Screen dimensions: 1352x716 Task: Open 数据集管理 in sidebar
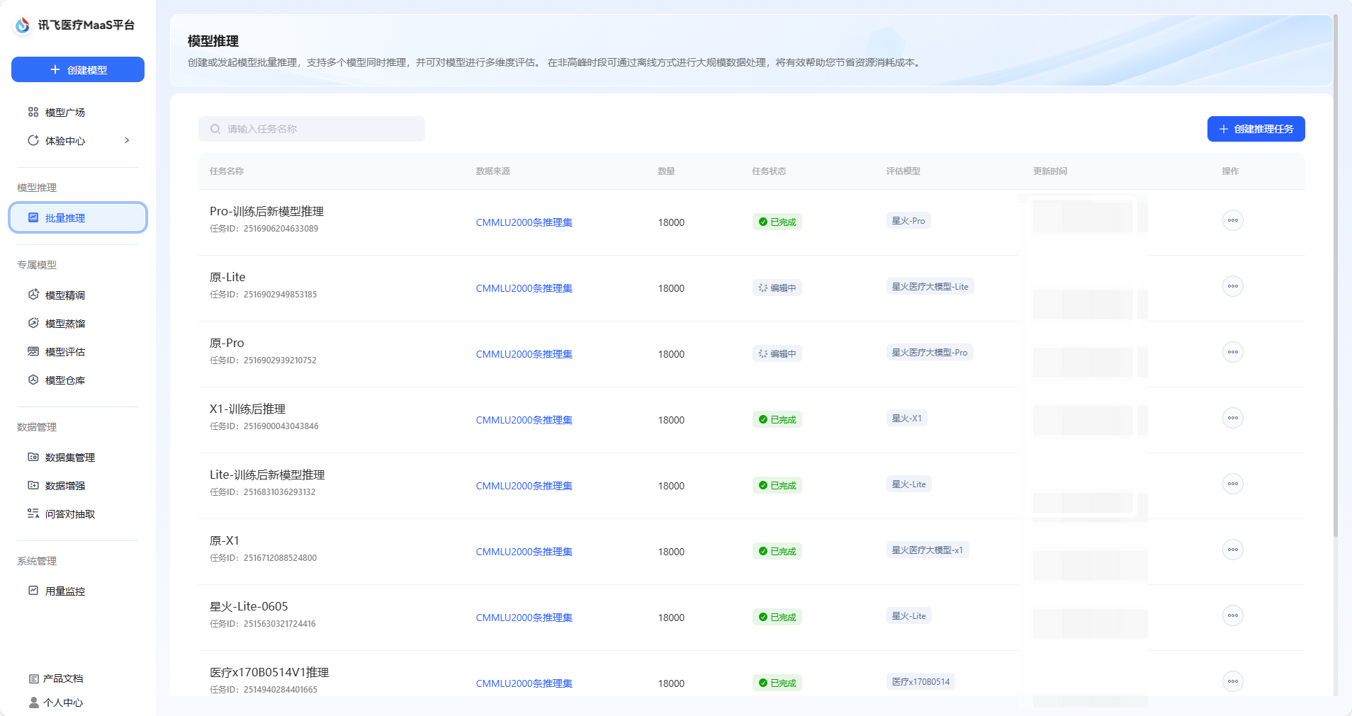(78, 457)
